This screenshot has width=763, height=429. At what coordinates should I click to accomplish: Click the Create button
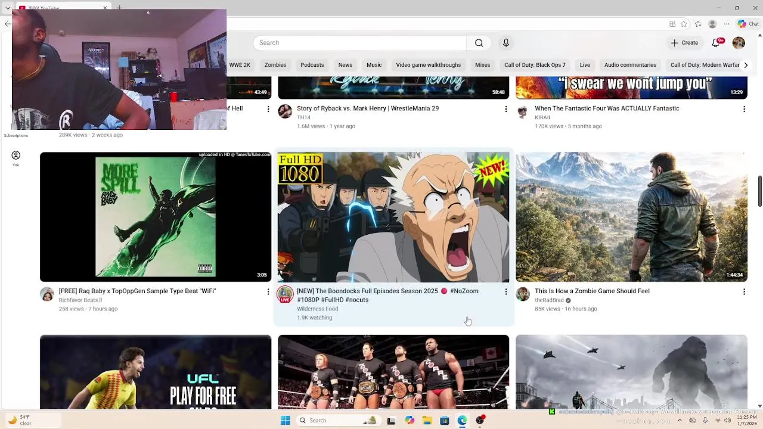pos(684,43)
